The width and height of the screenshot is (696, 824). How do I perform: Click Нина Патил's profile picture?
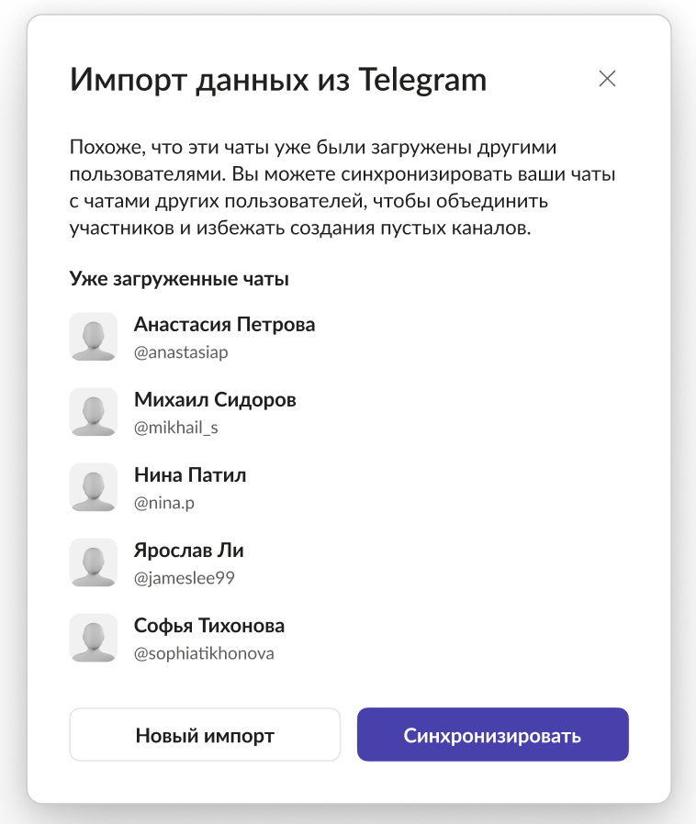click(94, 487)
